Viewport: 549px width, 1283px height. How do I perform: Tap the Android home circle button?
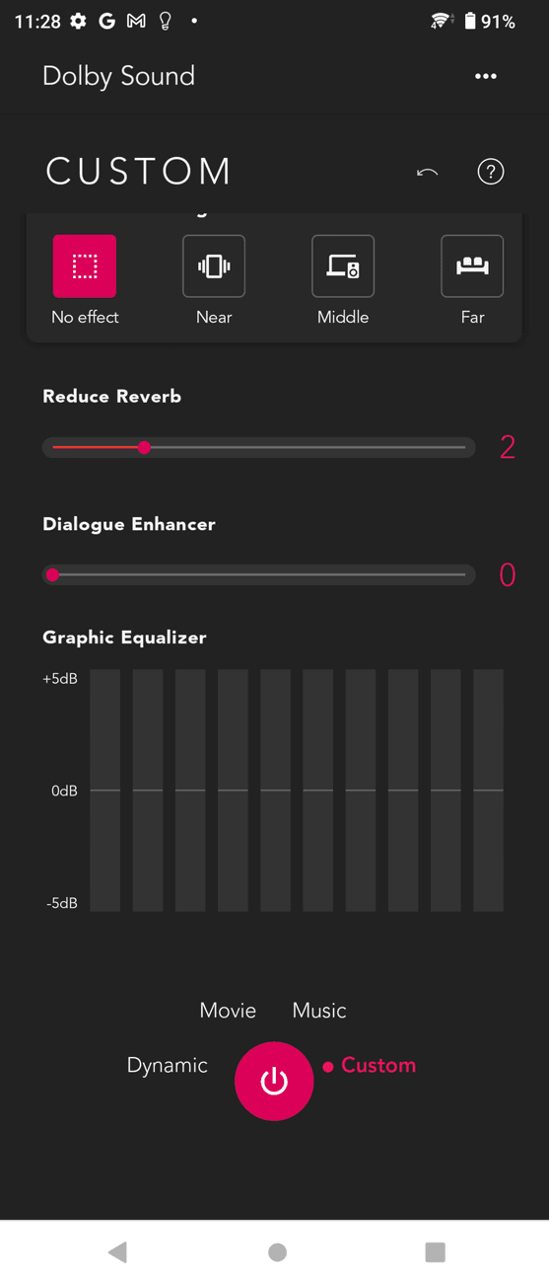[278, 1251]
